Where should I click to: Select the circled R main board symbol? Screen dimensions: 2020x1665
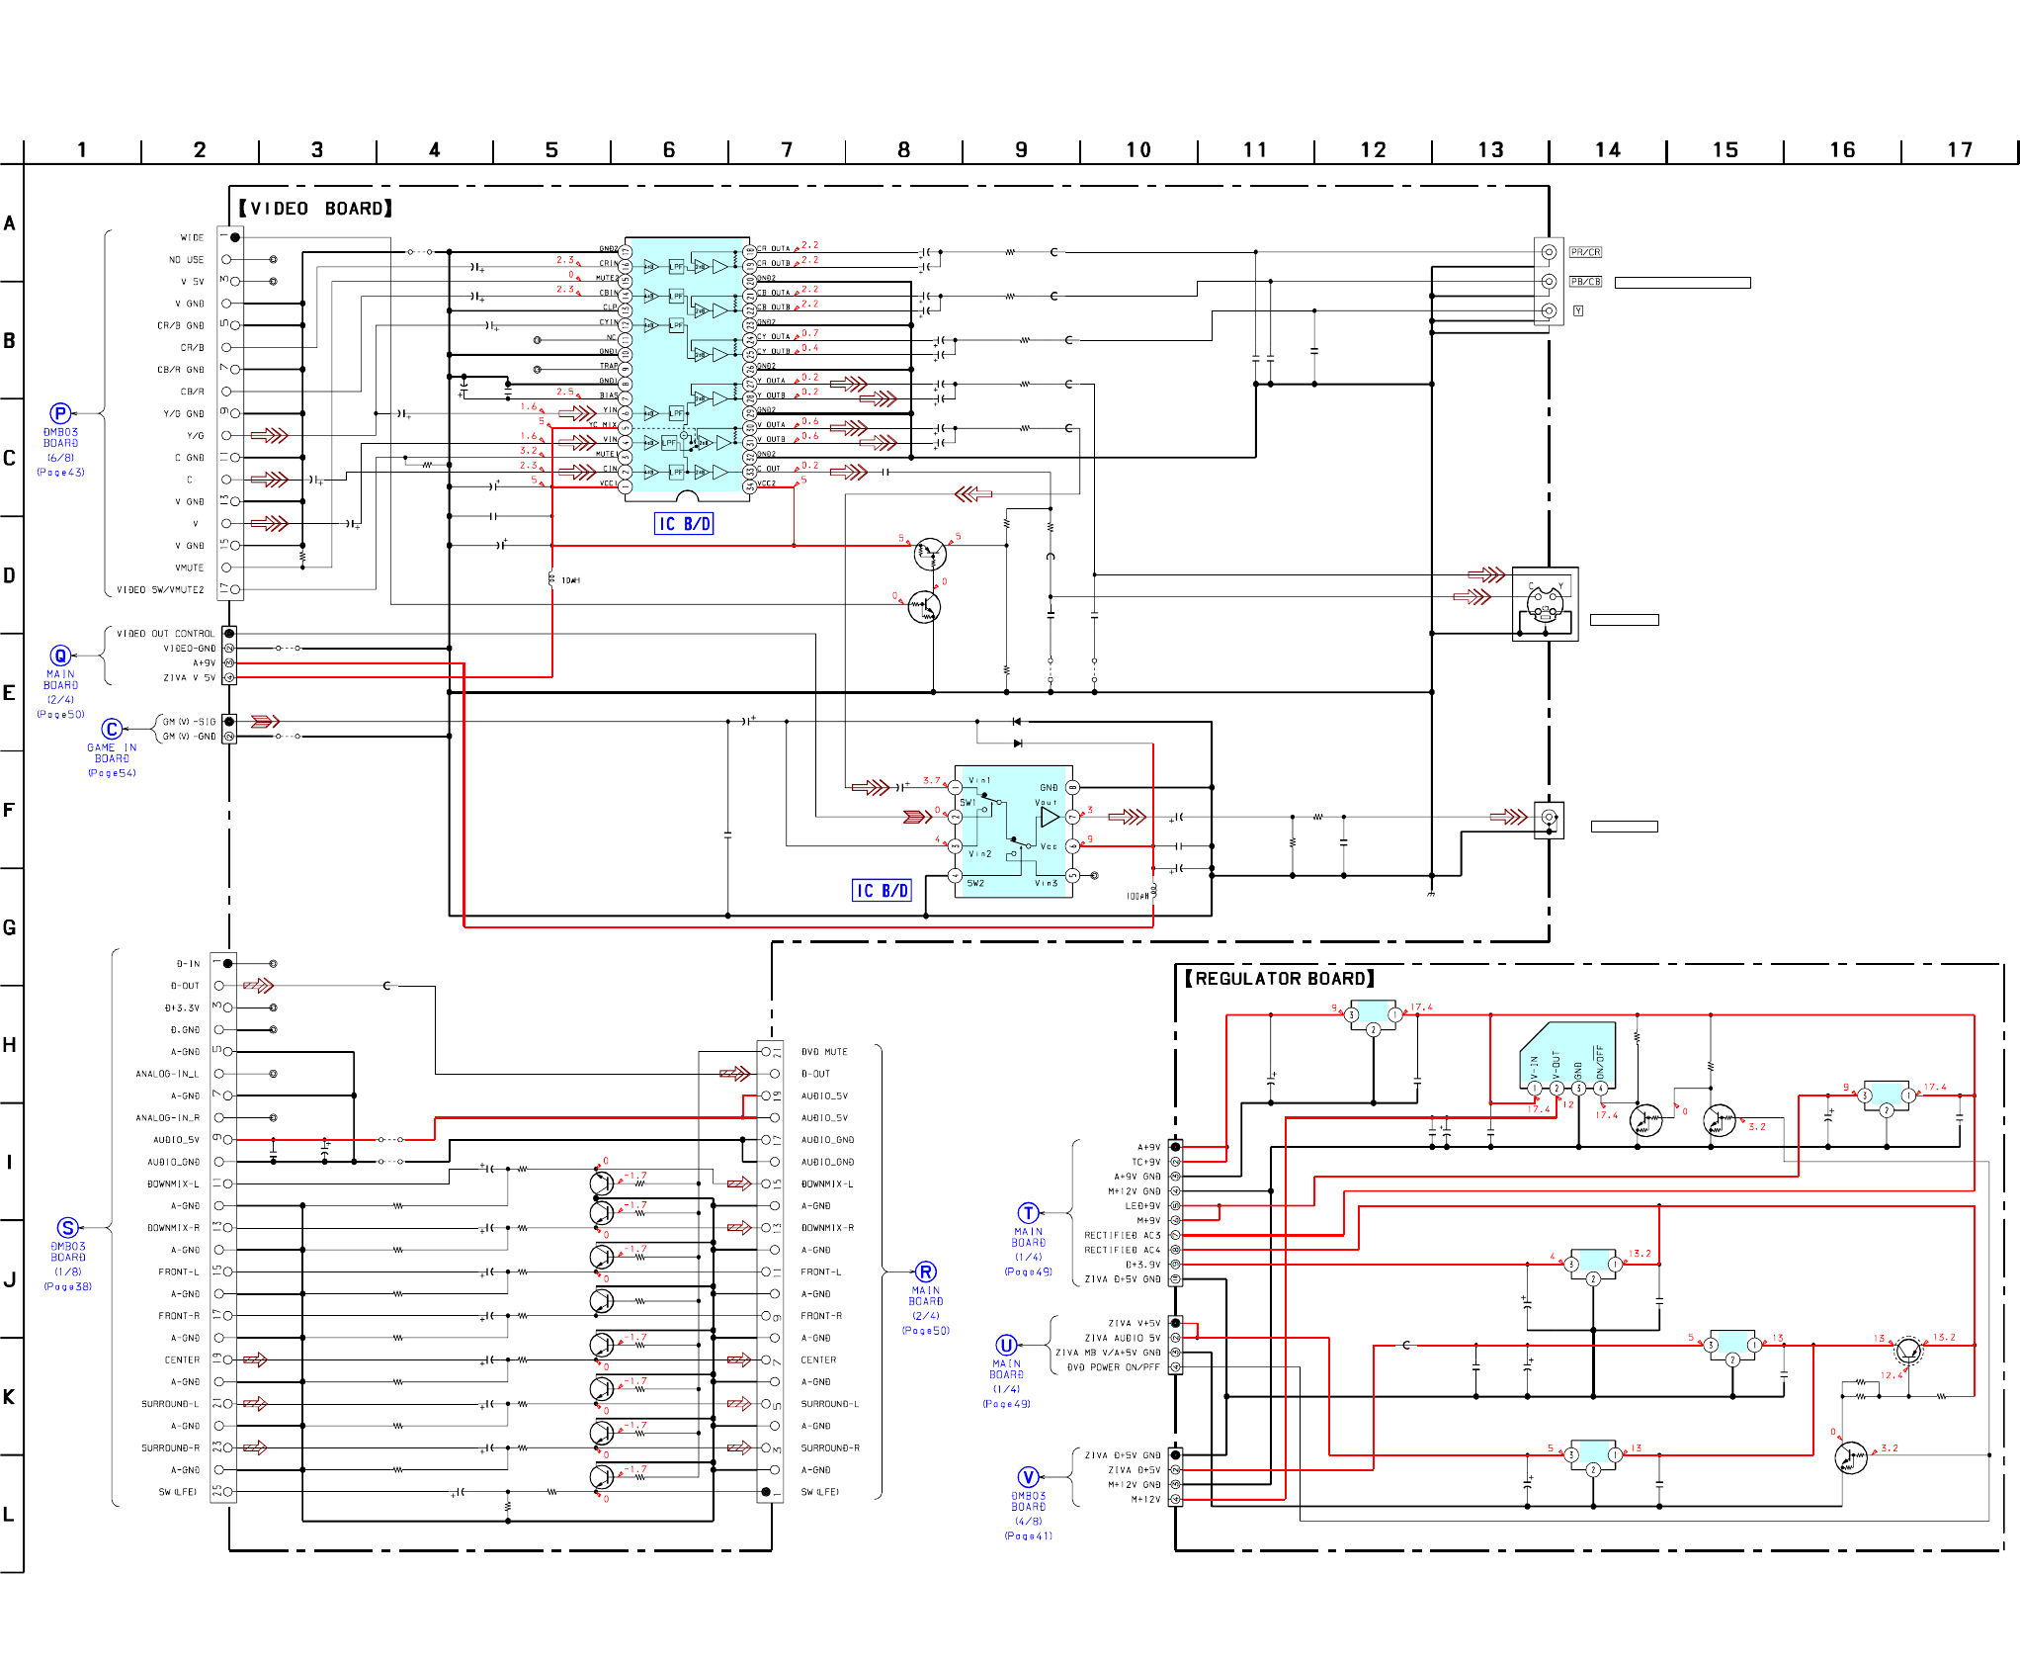click(x=925, y=1272)
